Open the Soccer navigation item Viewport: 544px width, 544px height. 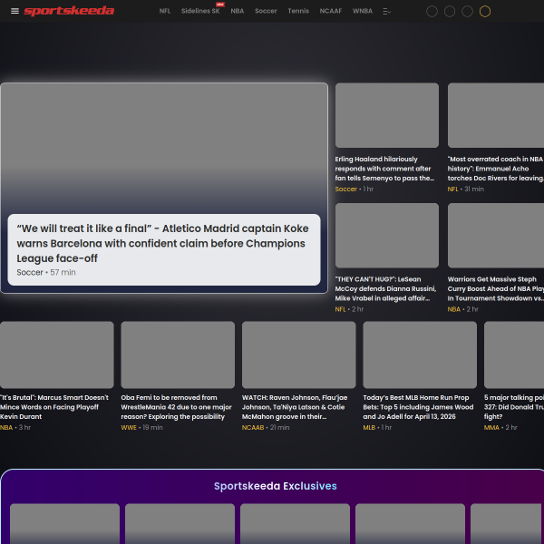tap(266, 12)
